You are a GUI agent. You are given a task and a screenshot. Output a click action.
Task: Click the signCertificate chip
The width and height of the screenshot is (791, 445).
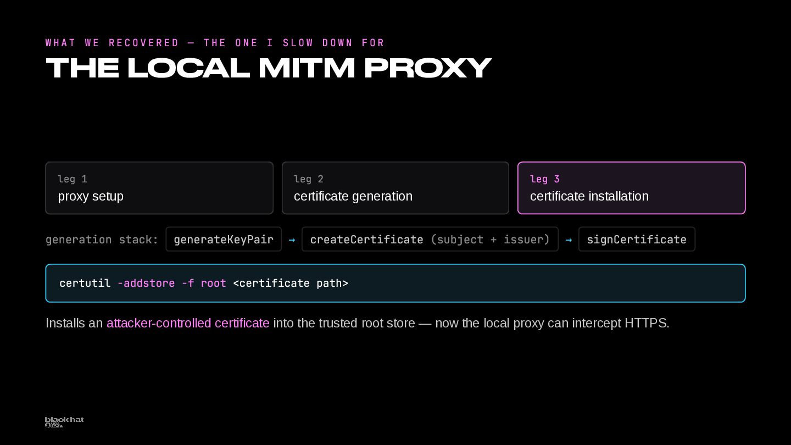tap(637, 240)
